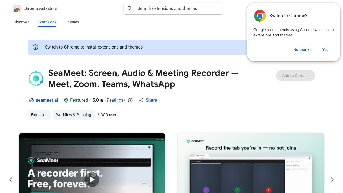Click the Chrome Web Store logo
Image resolution: width=343 pixels, height=193 pixels.
(17, 9)
